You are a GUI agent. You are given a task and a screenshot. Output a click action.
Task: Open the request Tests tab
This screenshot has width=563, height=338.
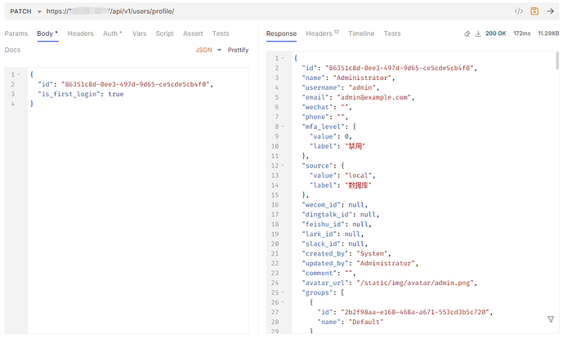coord(221,33)
